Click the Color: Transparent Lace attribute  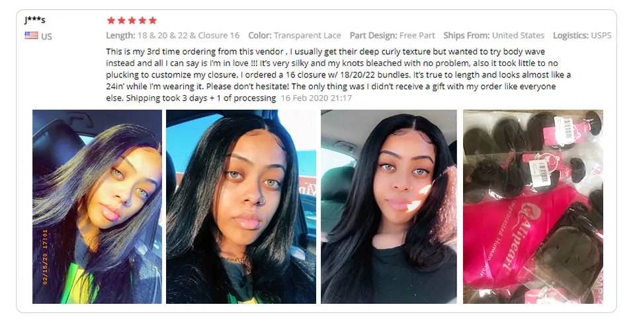click(294, 36)
